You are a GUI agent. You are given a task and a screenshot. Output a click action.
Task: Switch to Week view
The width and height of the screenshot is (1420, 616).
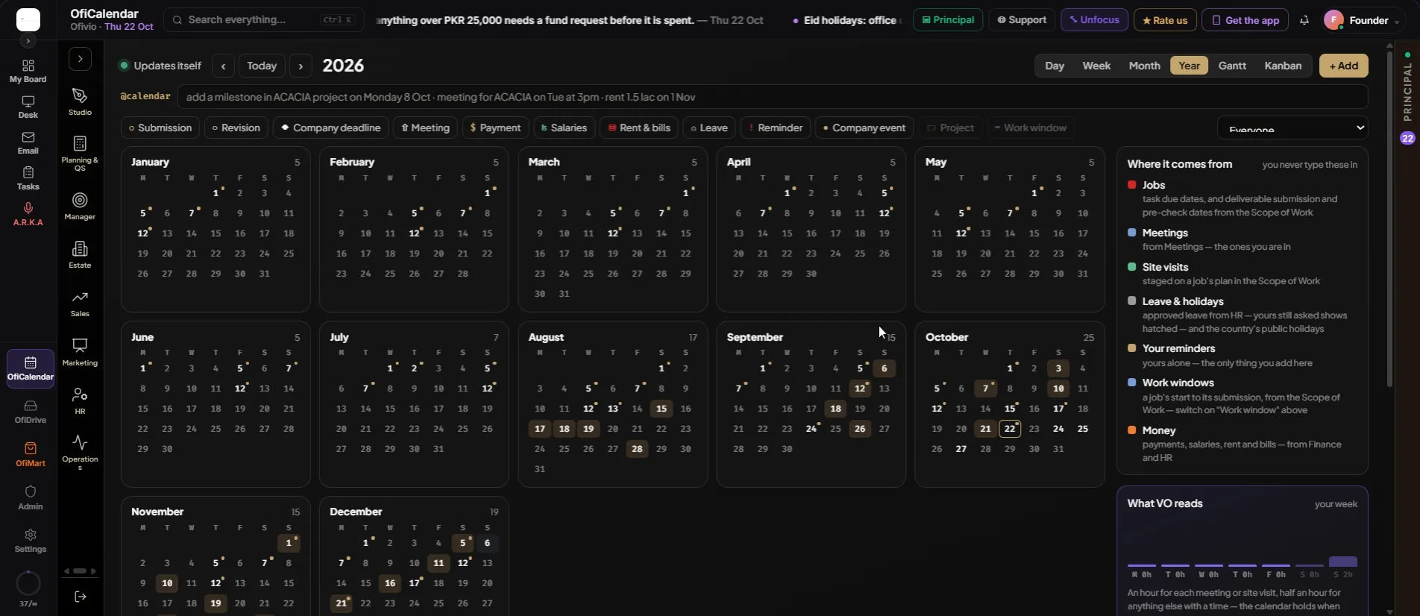click(x=1096, y=66)
